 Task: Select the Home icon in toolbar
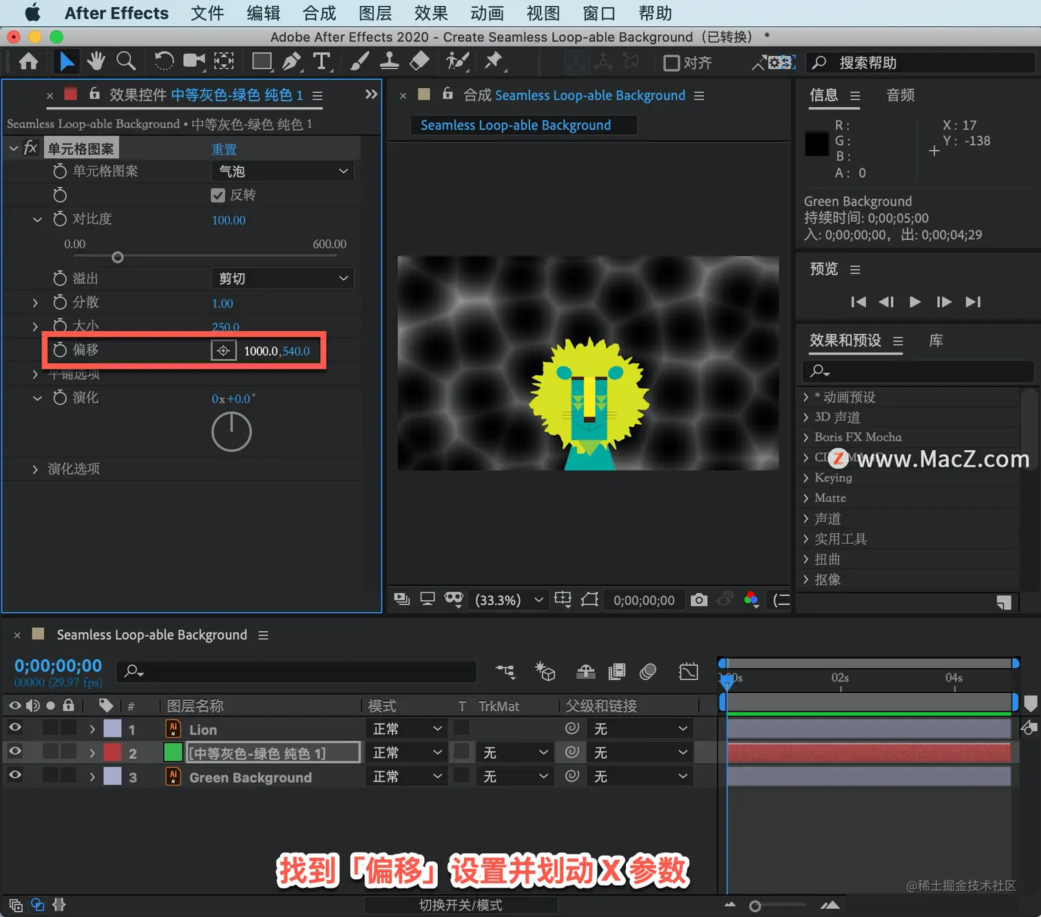click(x=28, y=62)
